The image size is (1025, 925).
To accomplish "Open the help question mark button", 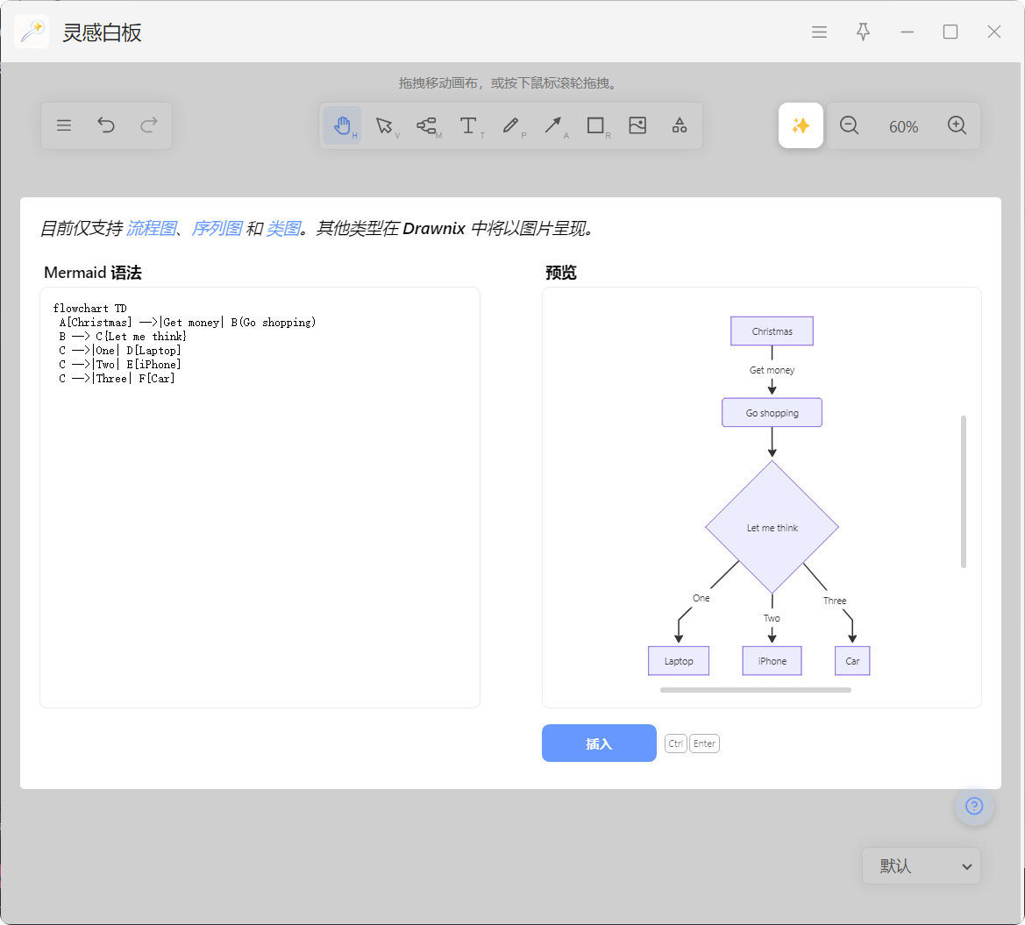I will (x=974, y=806).
